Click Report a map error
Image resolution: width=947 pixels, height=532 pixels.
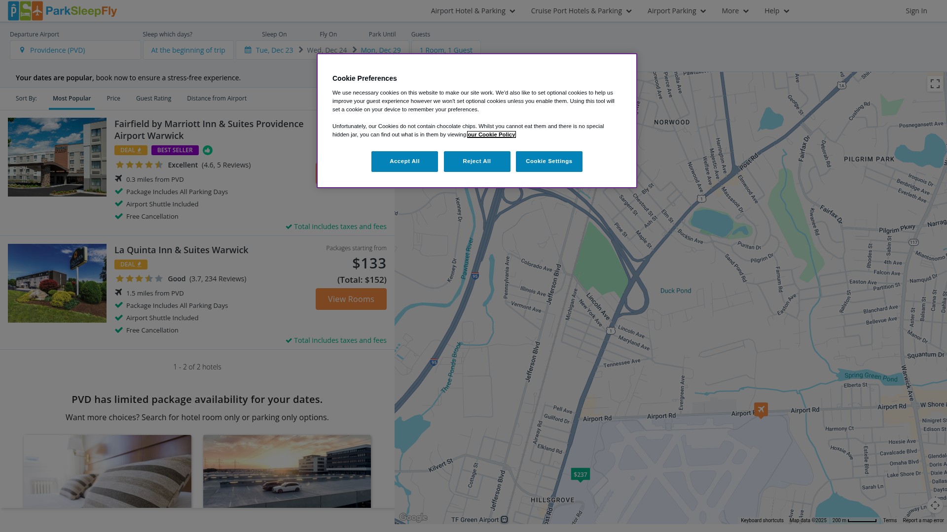click(923, 520)
